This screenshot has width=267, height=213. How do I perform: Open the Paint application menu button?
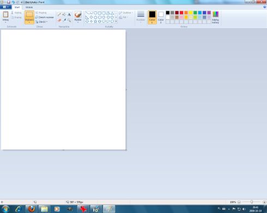5,7
